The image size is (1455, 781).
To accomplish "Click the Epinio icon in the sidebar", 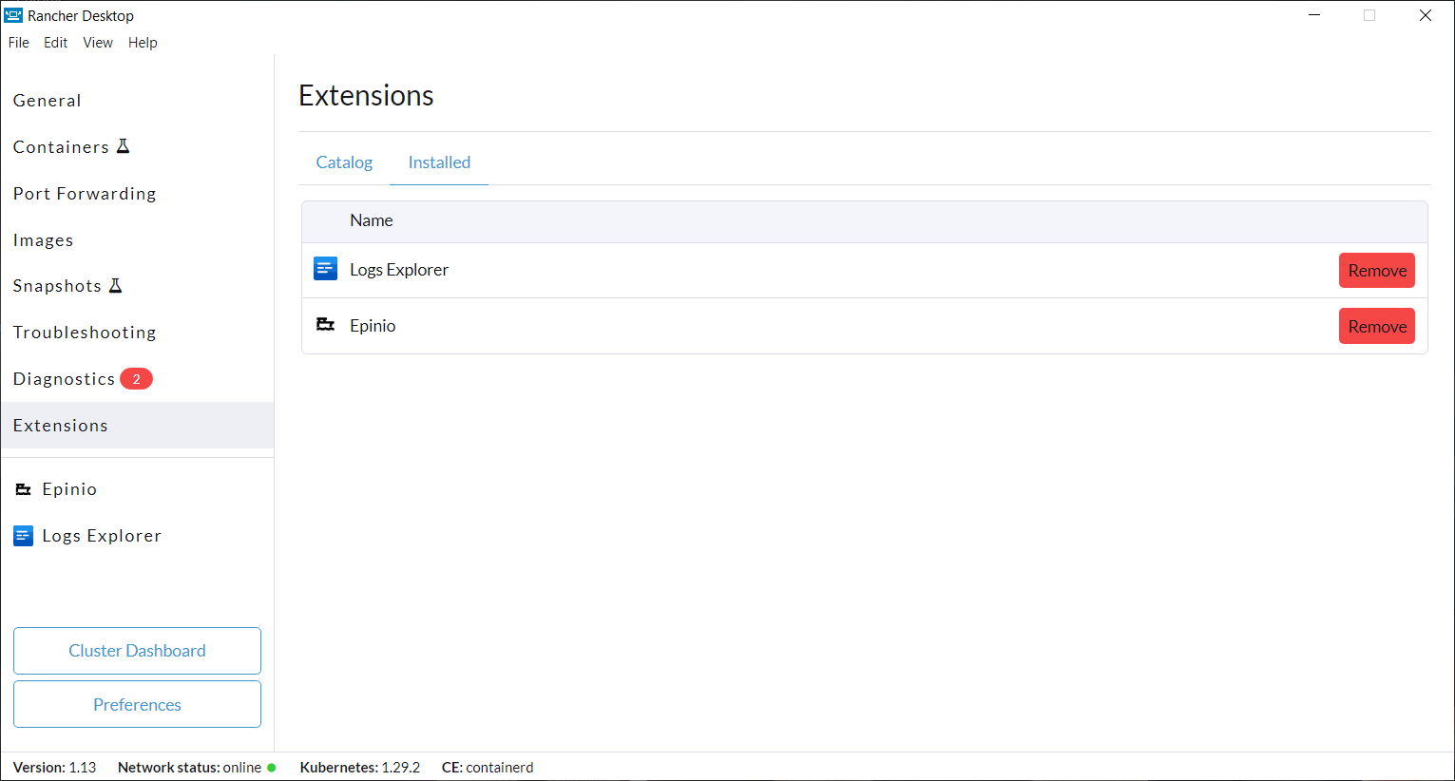I will 24,489.
